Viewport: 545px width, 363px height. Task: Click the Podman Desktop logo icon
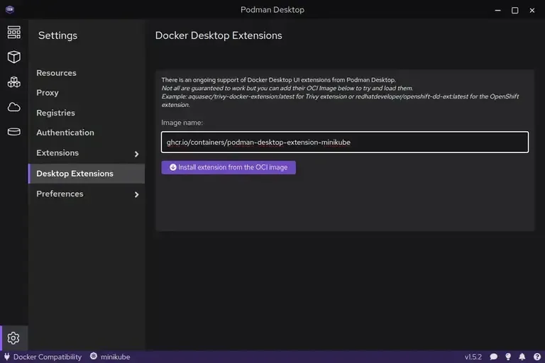(10, 9)
